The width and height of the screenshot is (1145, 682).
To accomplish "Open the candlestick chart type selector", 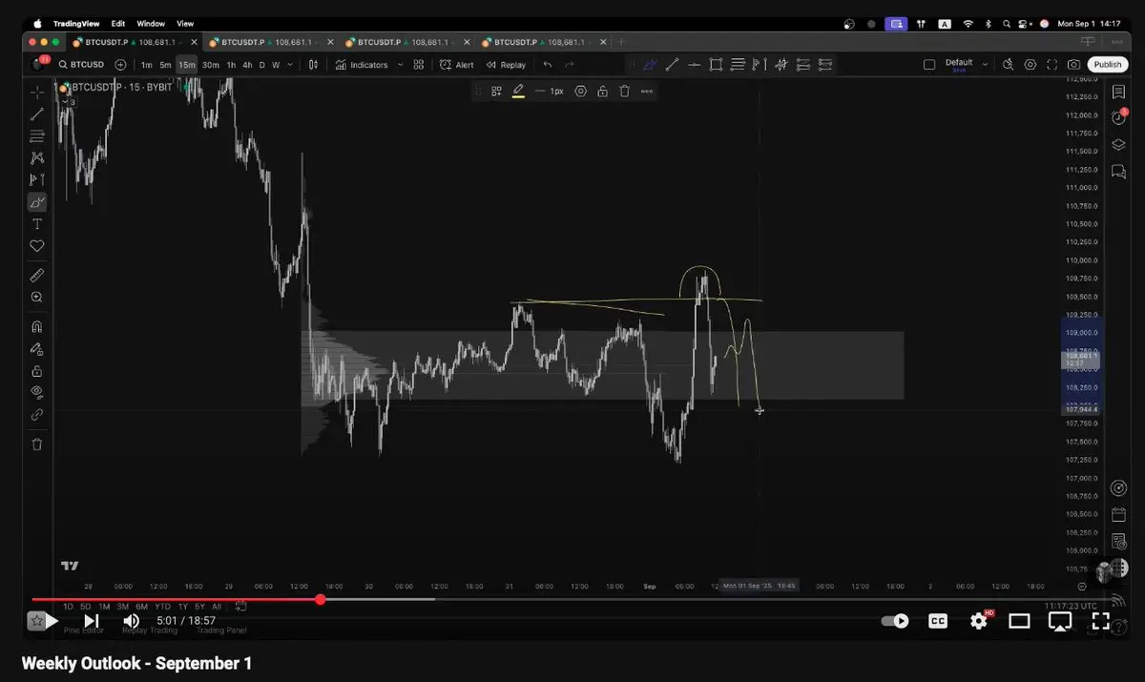I will (314, 65).
